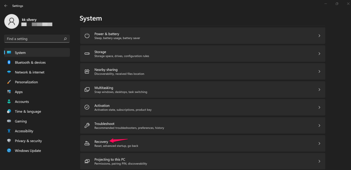Click the Projecting to this PC icon
The width and height of the screenshot is (351, 170).
click(x=87, y=161)
